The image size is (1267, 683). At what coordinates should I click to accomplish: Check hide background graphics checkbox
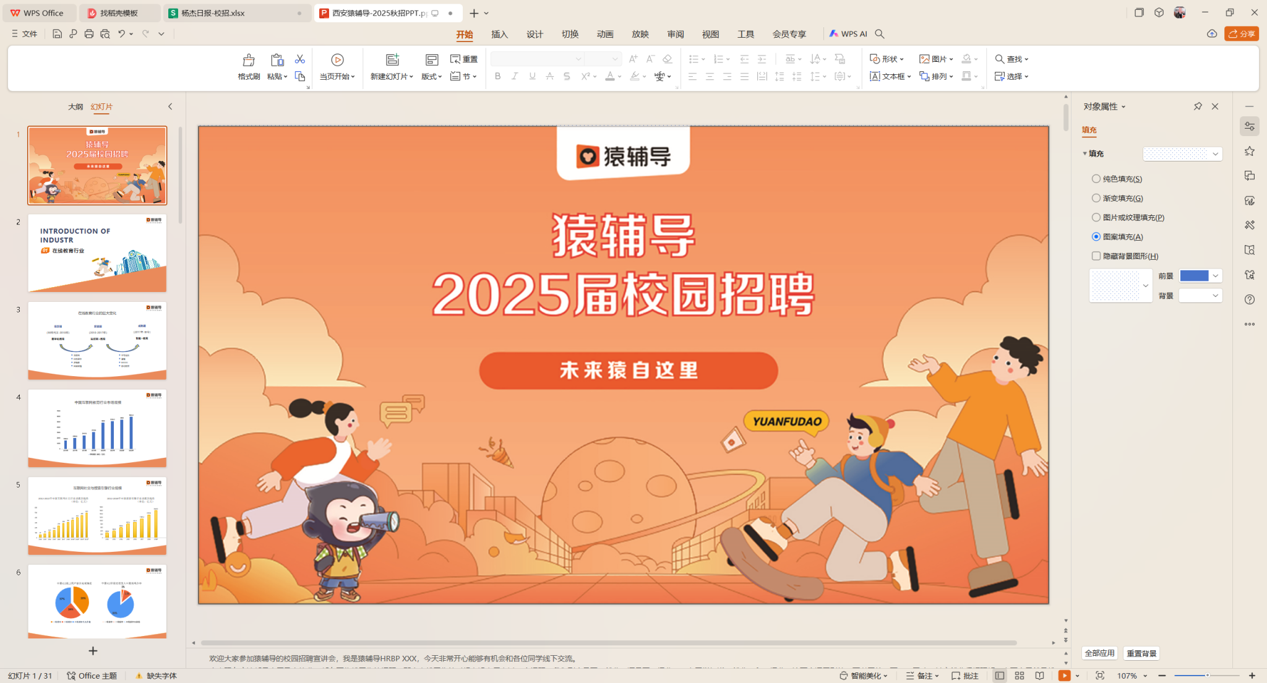(1096, 256)
